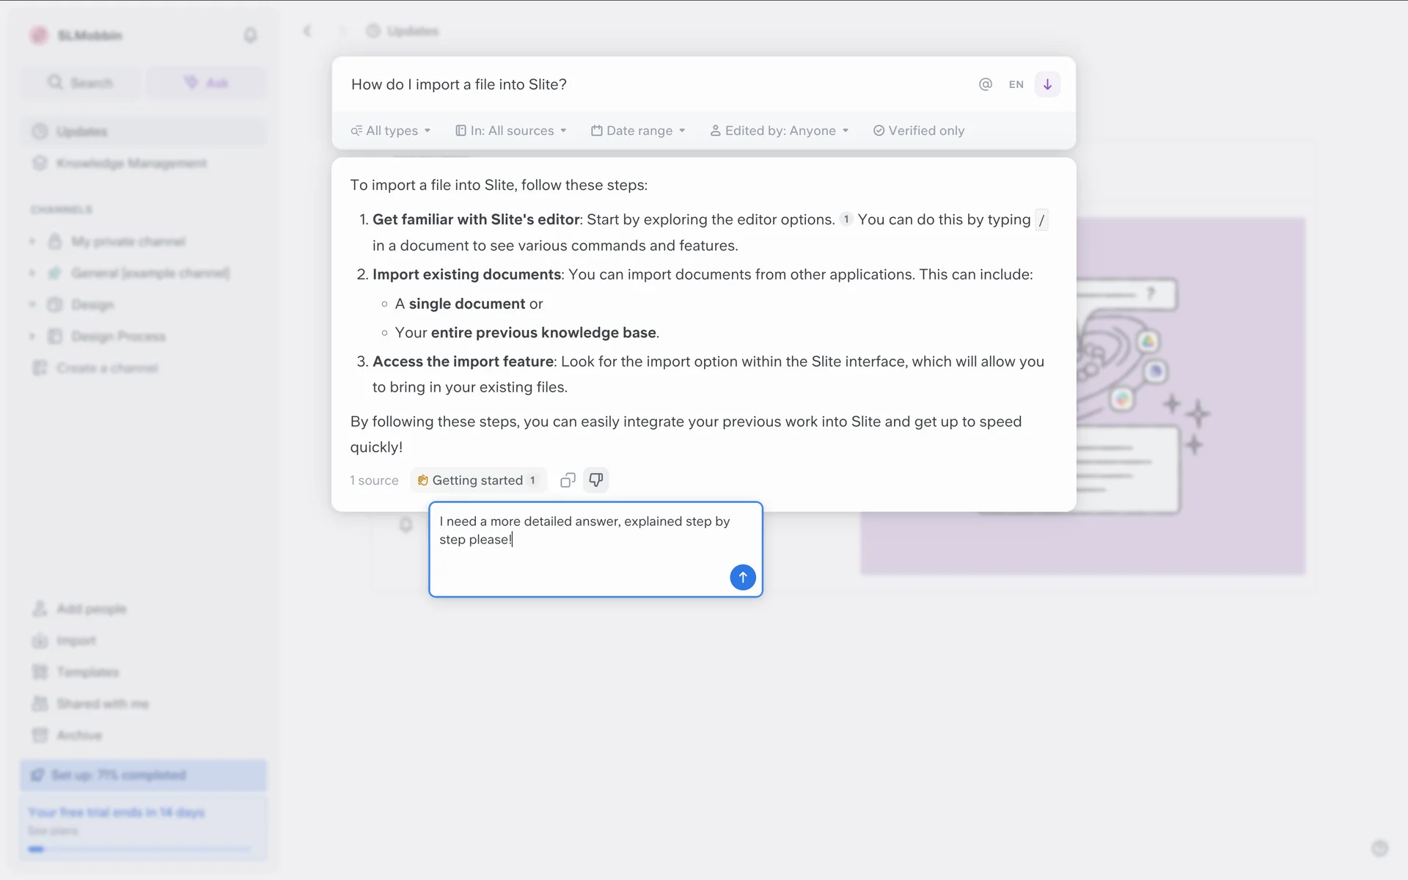
Task: Open Edited by: Anyone dropdown
Action: [779, 131]
